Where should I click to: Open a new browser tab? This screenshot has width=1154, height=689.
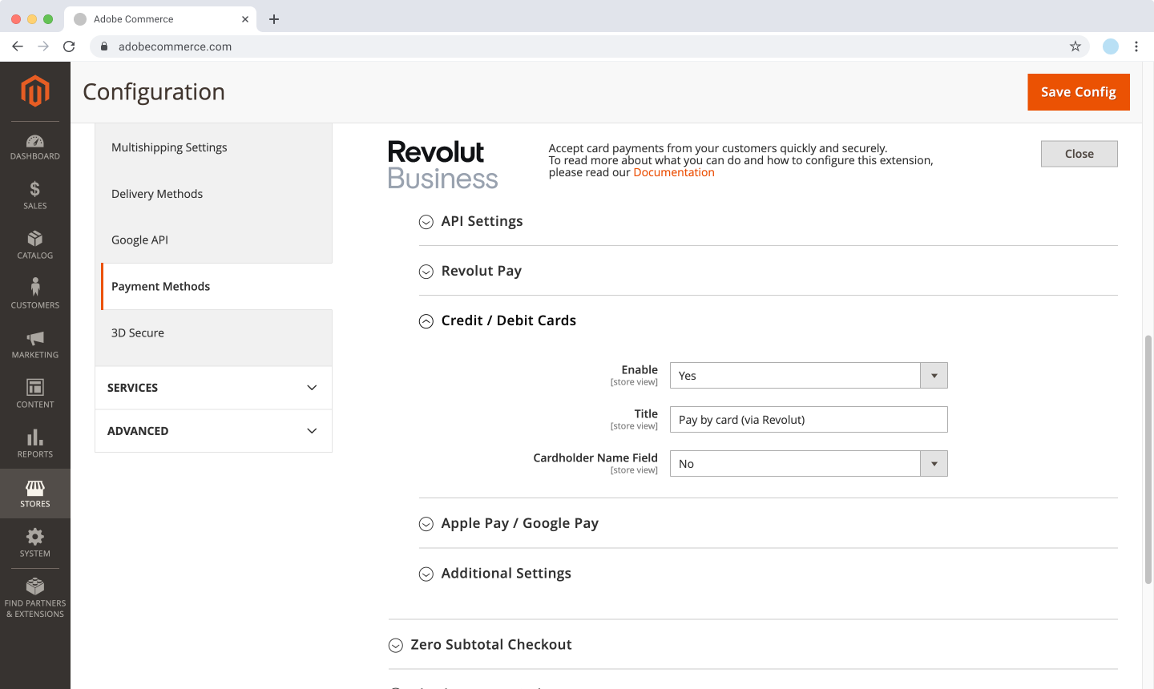pyautogui.click(x=274, y=19)
